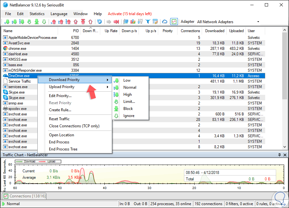Screen dimensions: 289x208
Task: Sort by the PID column header
Action: point(69,31)
